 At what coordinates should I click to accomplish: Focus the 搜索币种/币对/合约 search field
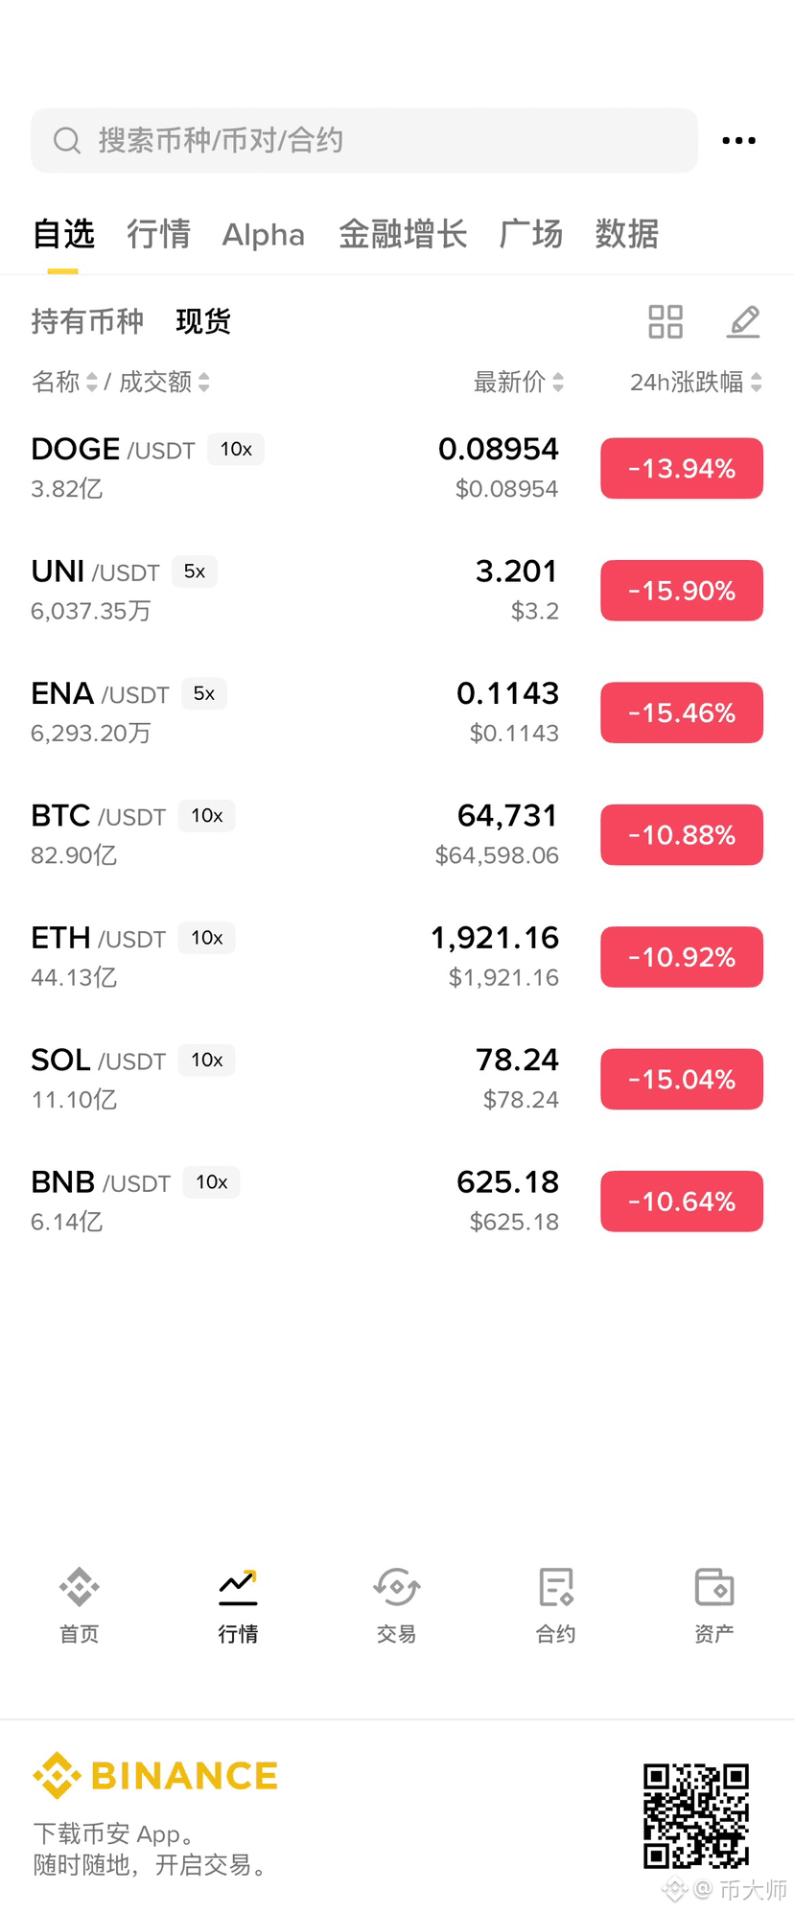click(364, 141)
